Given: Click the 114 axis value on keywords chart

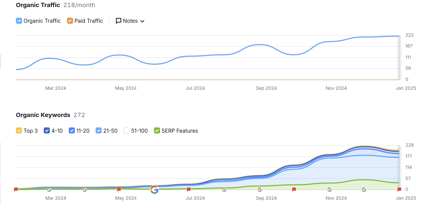Looking at the screenshot, I should pos(409,167).
